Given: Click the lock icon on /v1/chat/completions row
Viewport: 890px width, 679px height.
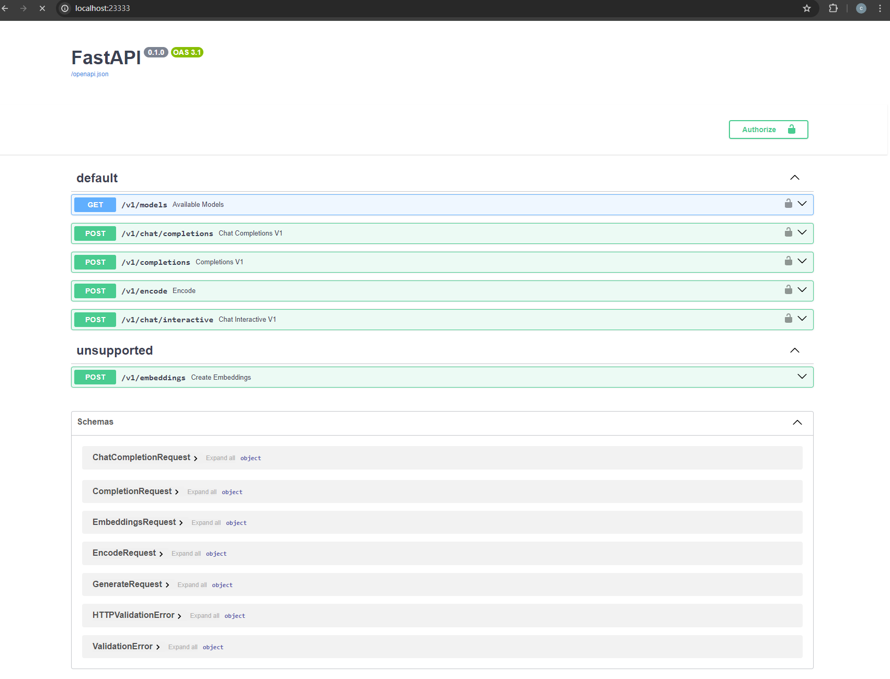Looking at the screenshot, I should click(x=788, y=232).
